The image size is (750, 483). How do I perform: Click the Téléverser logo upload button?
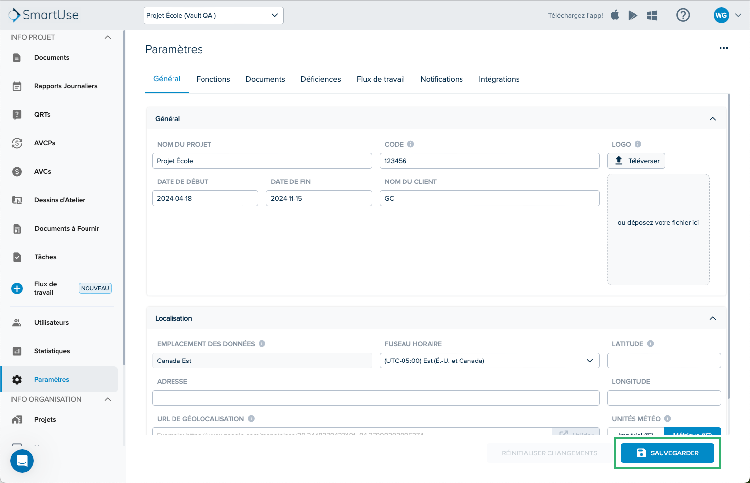pyautogui.click(x=636, y=161)
